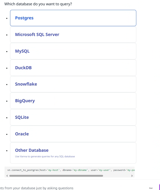Pick the SQLite option
Image resolution: width=160 pixels, height=190 pixels.
tap(73, 117)
